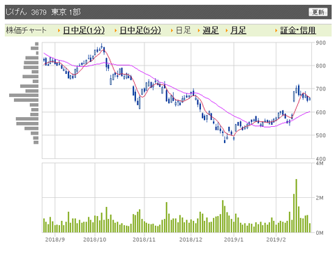The image size is (335, 253).
Task: Click the 800 price axis label
Action: [x=320, y=66]
